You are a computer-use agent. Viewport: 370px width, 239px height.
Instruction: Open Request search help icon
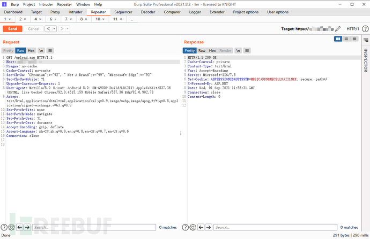coord(4,227)
